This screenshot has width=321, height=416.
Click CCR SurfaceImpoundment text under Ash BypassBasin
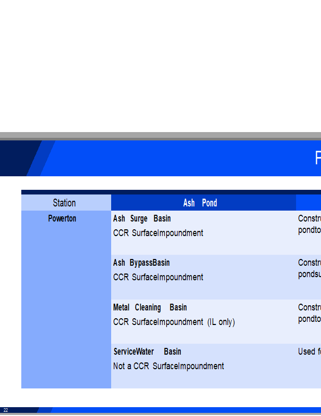(158, 277)
